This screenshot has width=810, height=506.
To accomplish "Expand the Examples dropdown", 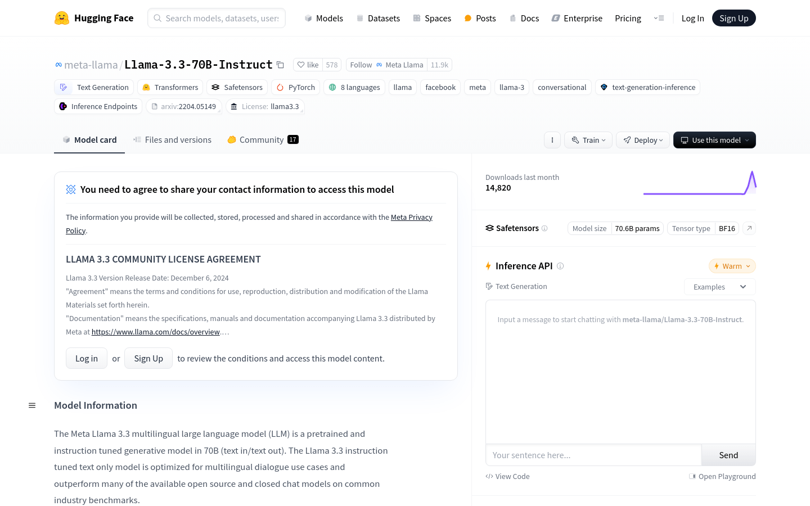I will tap(720, 287).
